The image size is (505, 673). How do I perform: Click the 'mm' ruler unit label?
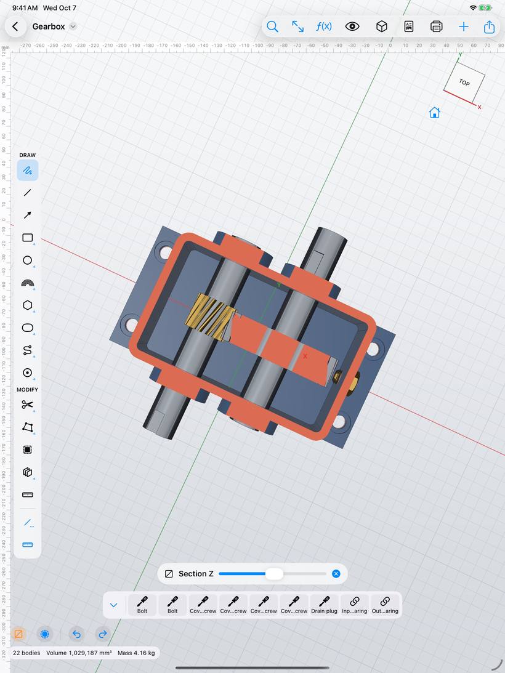(5, 47)
